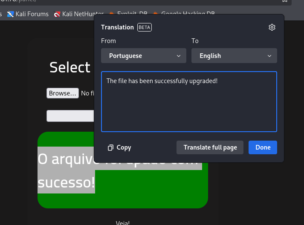The image size is (304, 225).
Task: Click the blue Done button
Action: [263, 147]
